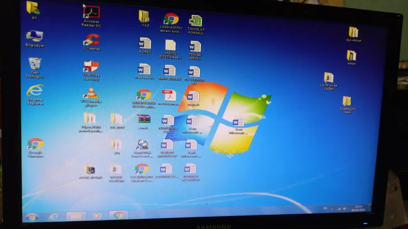Open Internet Explorer from the taskbar
Screen dimensions: 408x229
coord(54,216)
